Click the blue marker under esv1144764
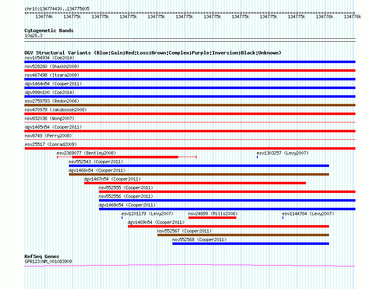 (x=283, y=218)
